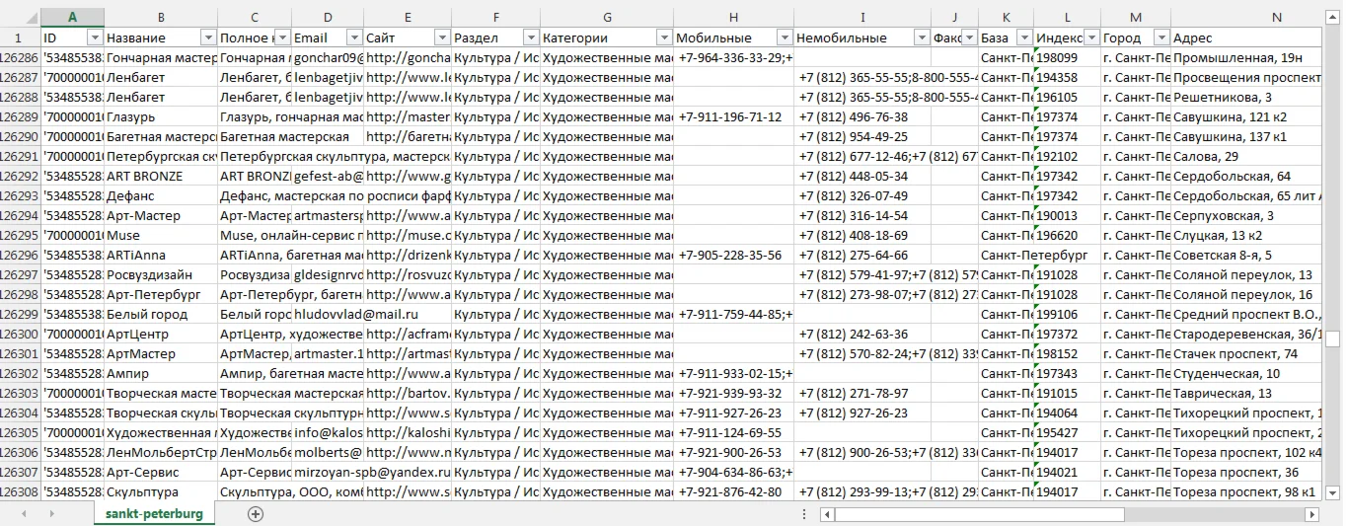
Task: Open the Индекс column filter dropdown
Action: (1091, 38)
